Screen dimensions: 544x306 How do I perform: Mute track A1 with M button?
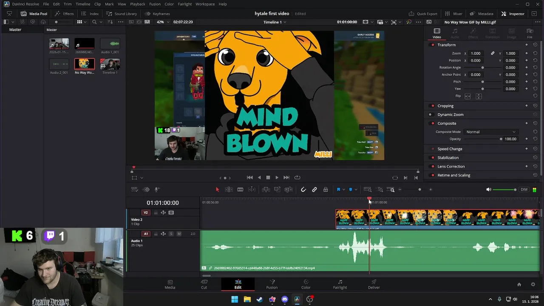coord(179,234)
